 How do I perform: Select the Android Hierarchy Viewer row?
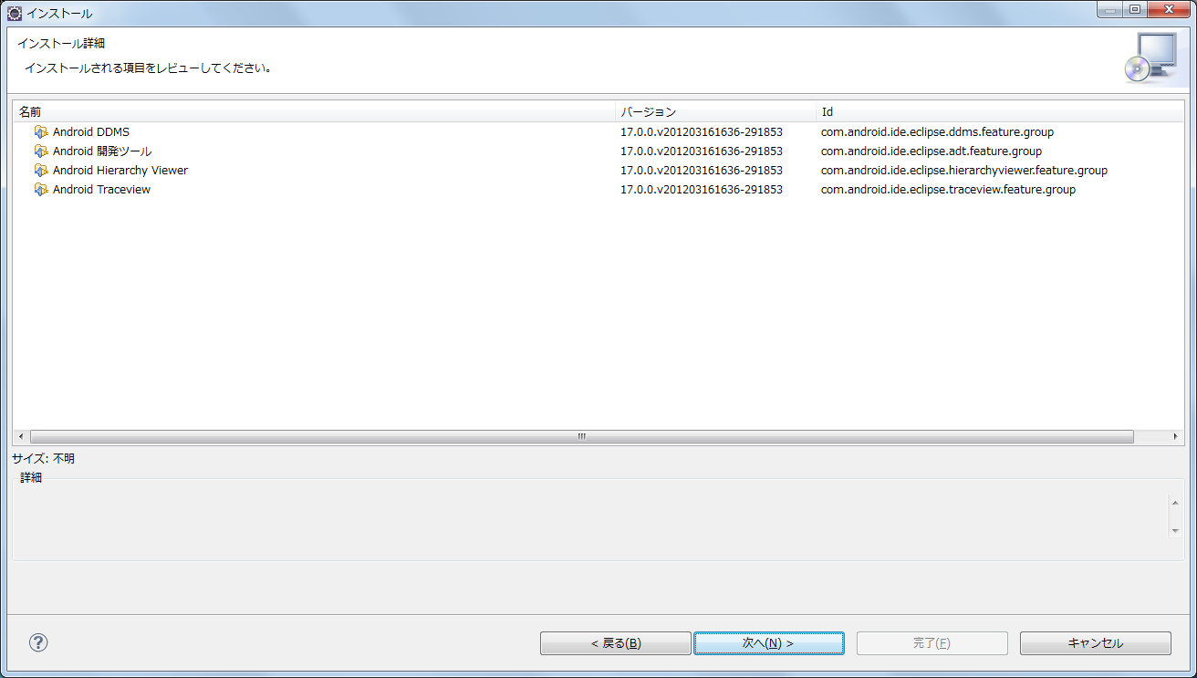point(598,171)
